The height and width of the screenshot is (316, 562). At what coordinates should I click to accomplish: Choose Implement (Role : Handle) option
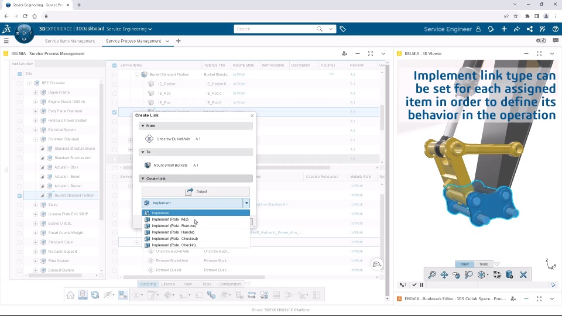click(196, 232)
